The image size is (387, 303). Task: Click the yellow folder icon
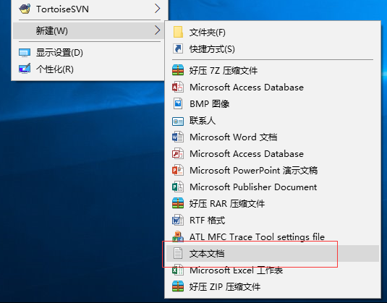[x=178, y=32]
